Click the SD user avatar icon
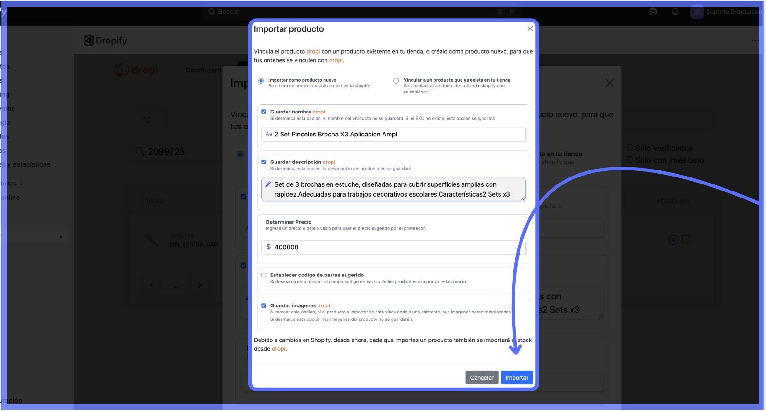Viewport: 766px width, 411px height. pyautogui.click(x=697, y=12)
